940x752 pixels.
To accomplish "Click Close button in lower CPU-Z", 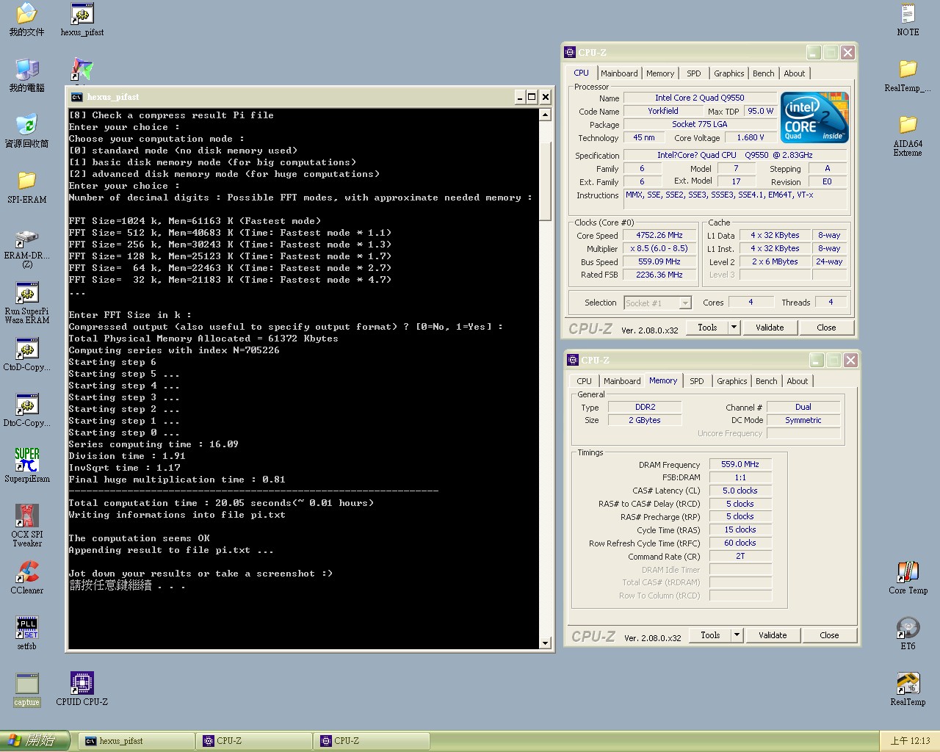I will pyautogui.click(x=829, y=635).
